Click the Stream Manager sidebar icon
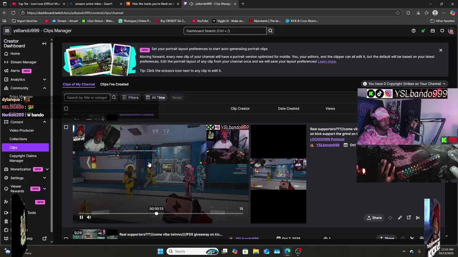Screen dimensions: 458x257 point(6,62)
